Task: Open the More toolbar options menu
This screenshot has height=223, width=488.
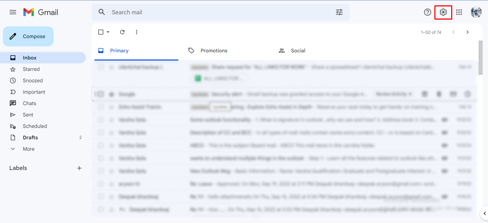Action: click(137, 32)
